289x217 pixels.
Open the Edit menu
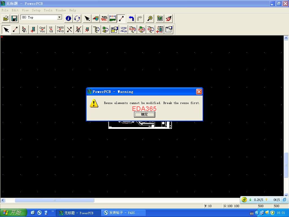[x=15, y=10]
